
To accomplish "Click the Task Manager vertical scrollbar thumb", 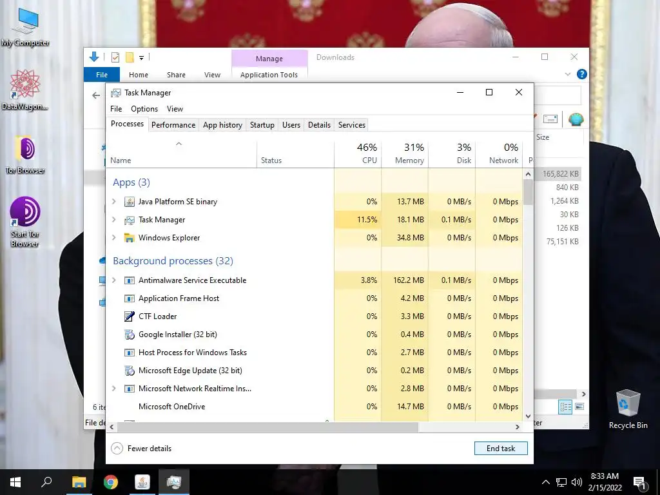I will point(528,192).
